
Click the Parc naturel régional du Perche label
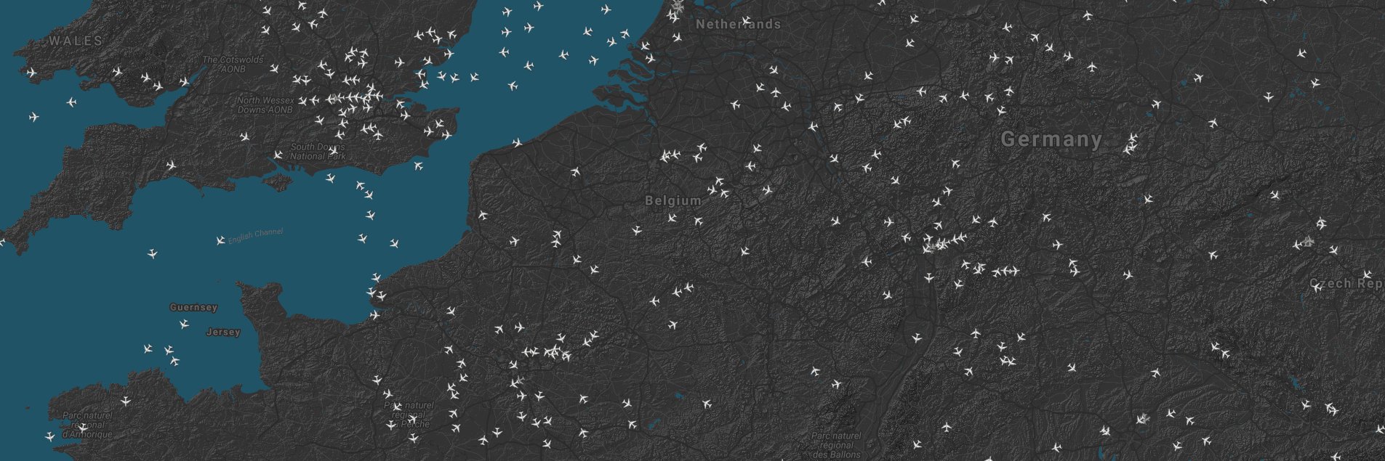[x=409, y=414]
